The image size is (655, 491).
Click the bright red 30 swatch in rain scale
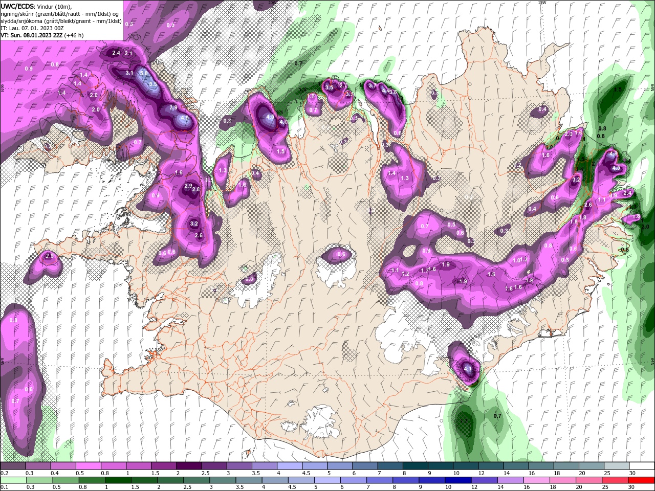coord(641,480)
